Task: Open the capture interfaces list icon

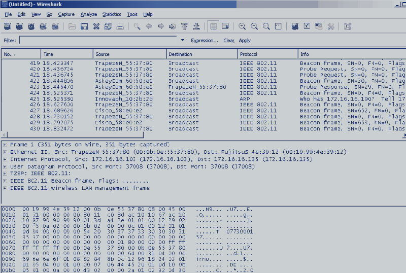Action: point(7,26)
